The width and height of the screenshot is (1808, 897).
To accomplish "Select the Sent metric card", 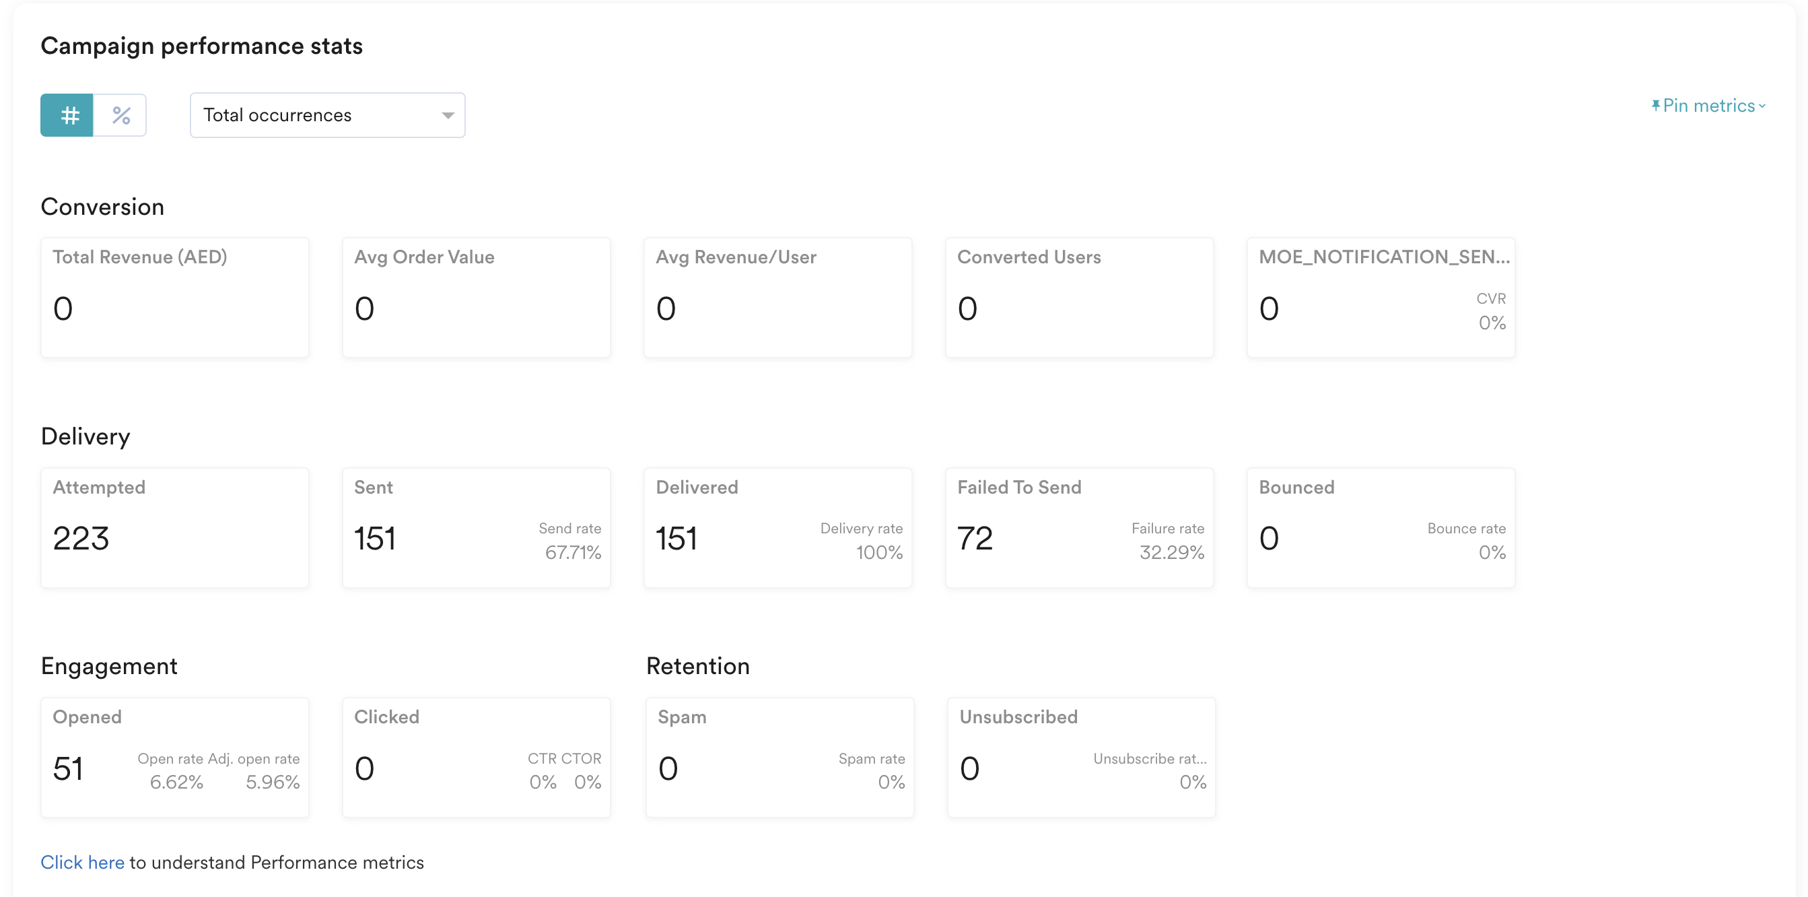I will (x=477, y=527).
